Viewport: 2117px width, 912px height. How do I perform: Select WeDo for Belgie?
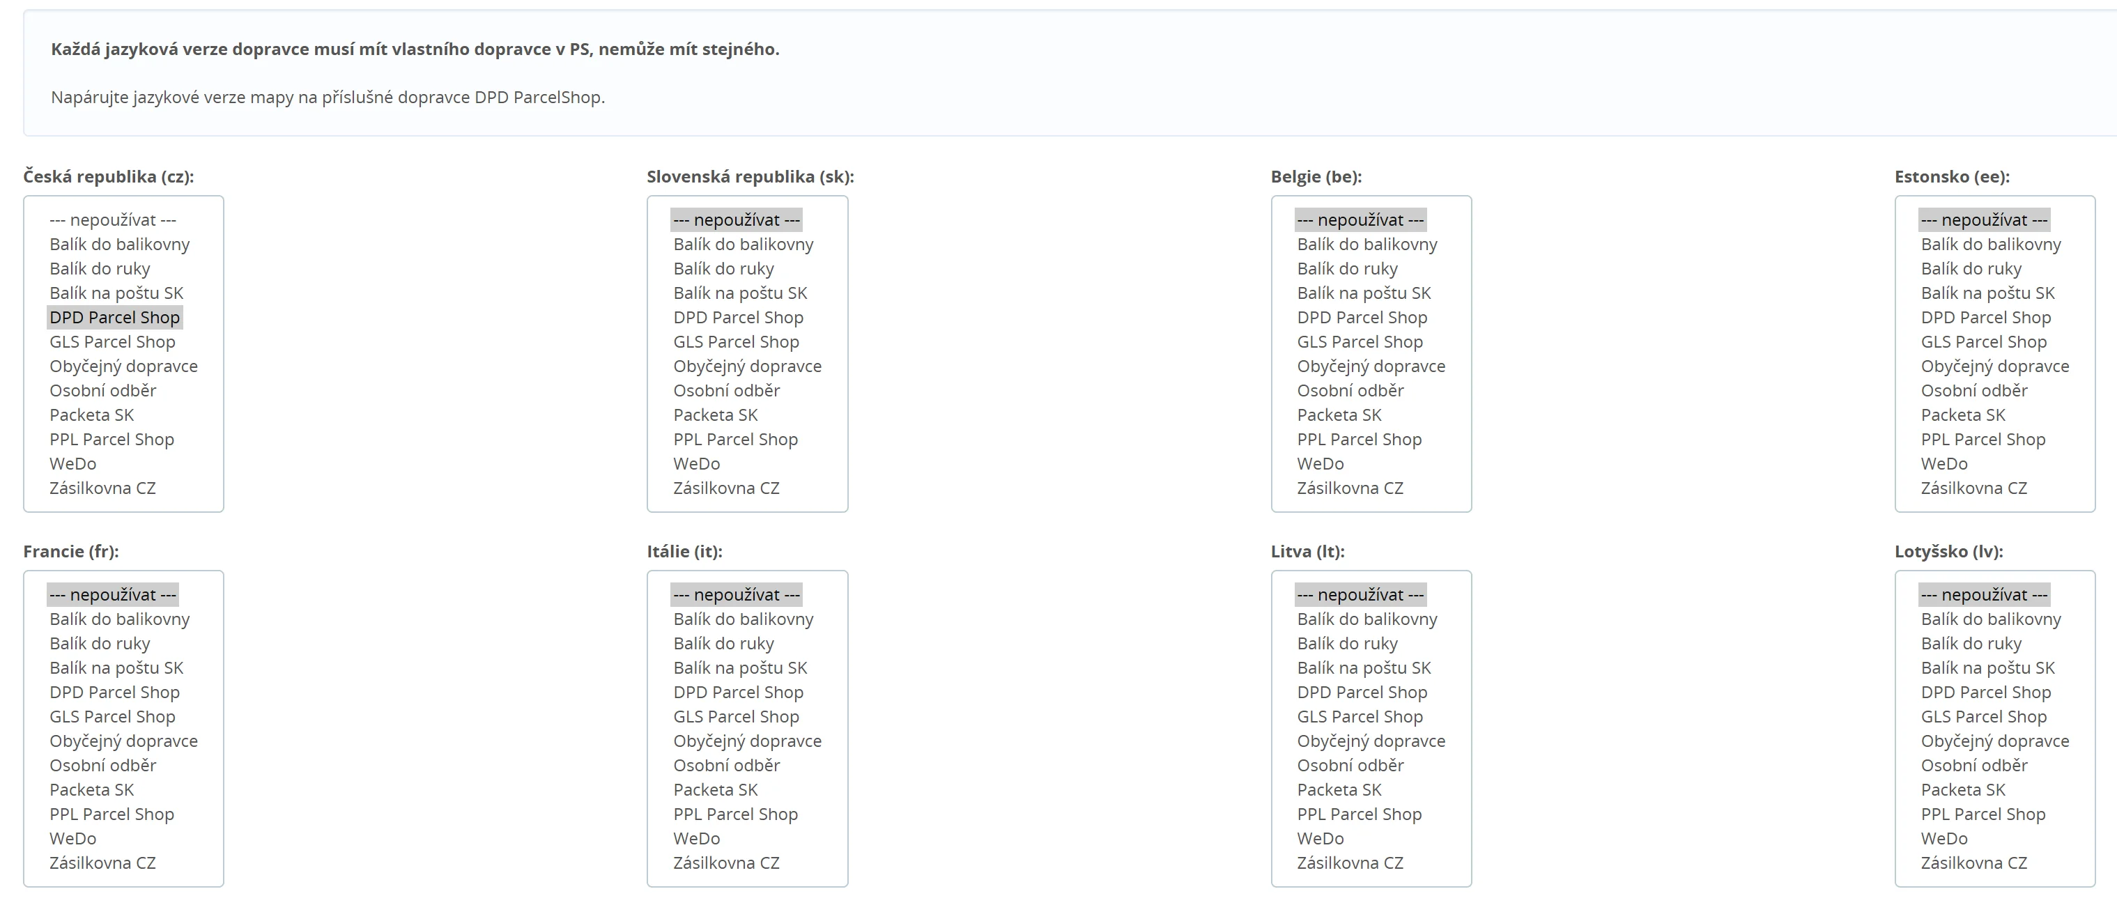pos(1320,463)
